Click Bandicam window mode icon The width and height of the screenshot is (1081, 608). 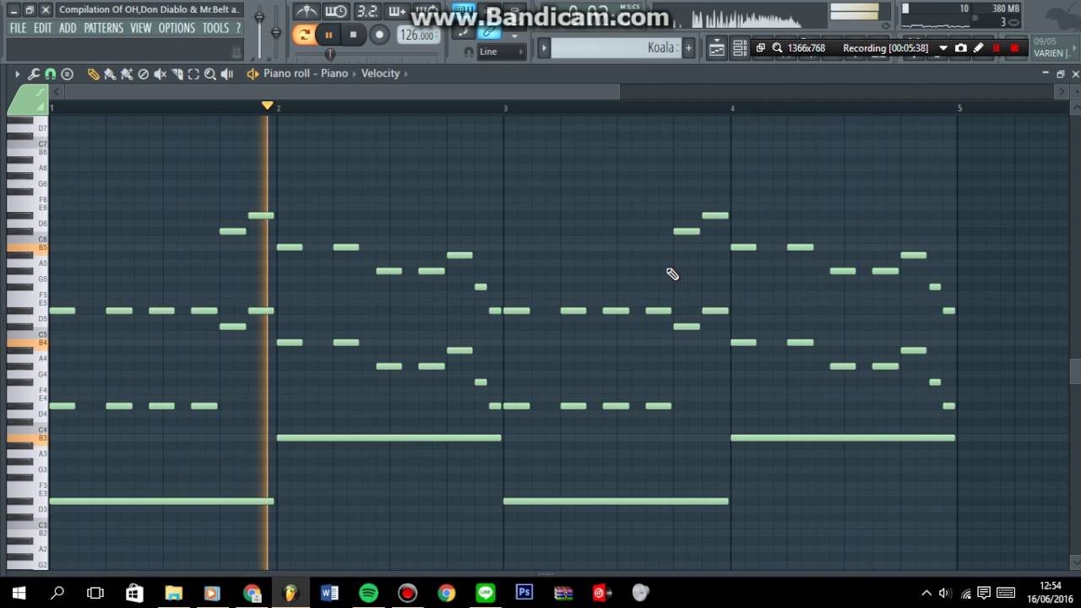pos(760,48)
